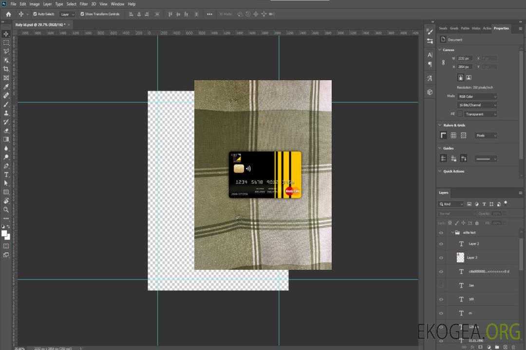Set canvas to portrait orientation
Screen dimensions: 526x350
tap(461, 78)
